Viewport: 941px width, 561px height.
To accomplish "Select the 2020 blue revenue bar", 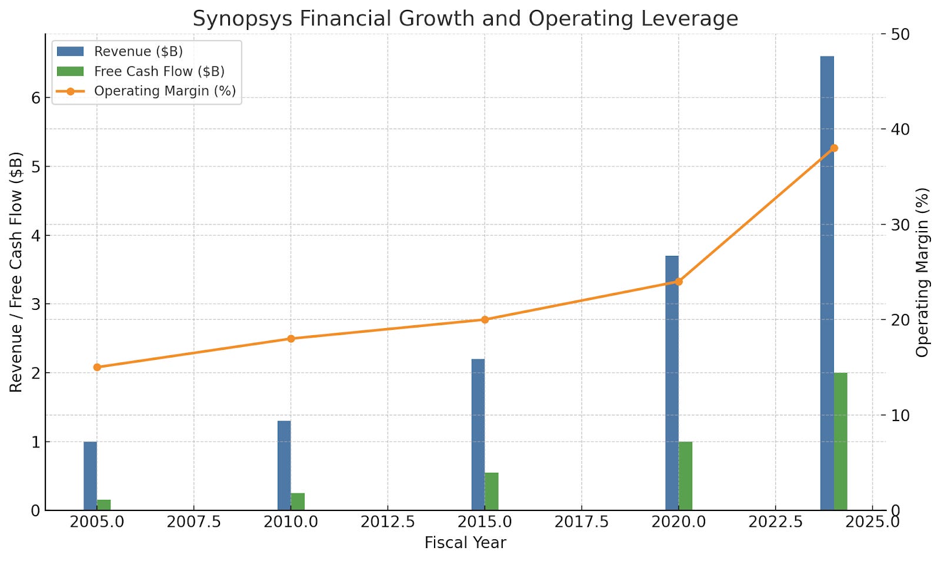I will click(672, 383).
